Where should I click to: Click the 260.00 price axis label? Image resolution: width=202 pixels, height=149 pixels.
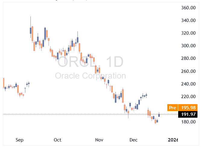(189, 71)
